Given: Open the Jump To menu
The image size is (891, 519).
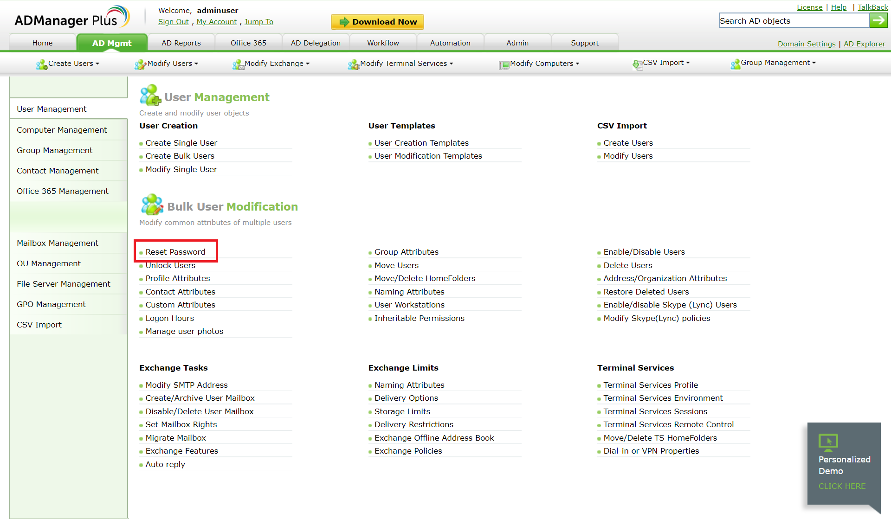Looking at the screenshot, I should coord(258,22).
